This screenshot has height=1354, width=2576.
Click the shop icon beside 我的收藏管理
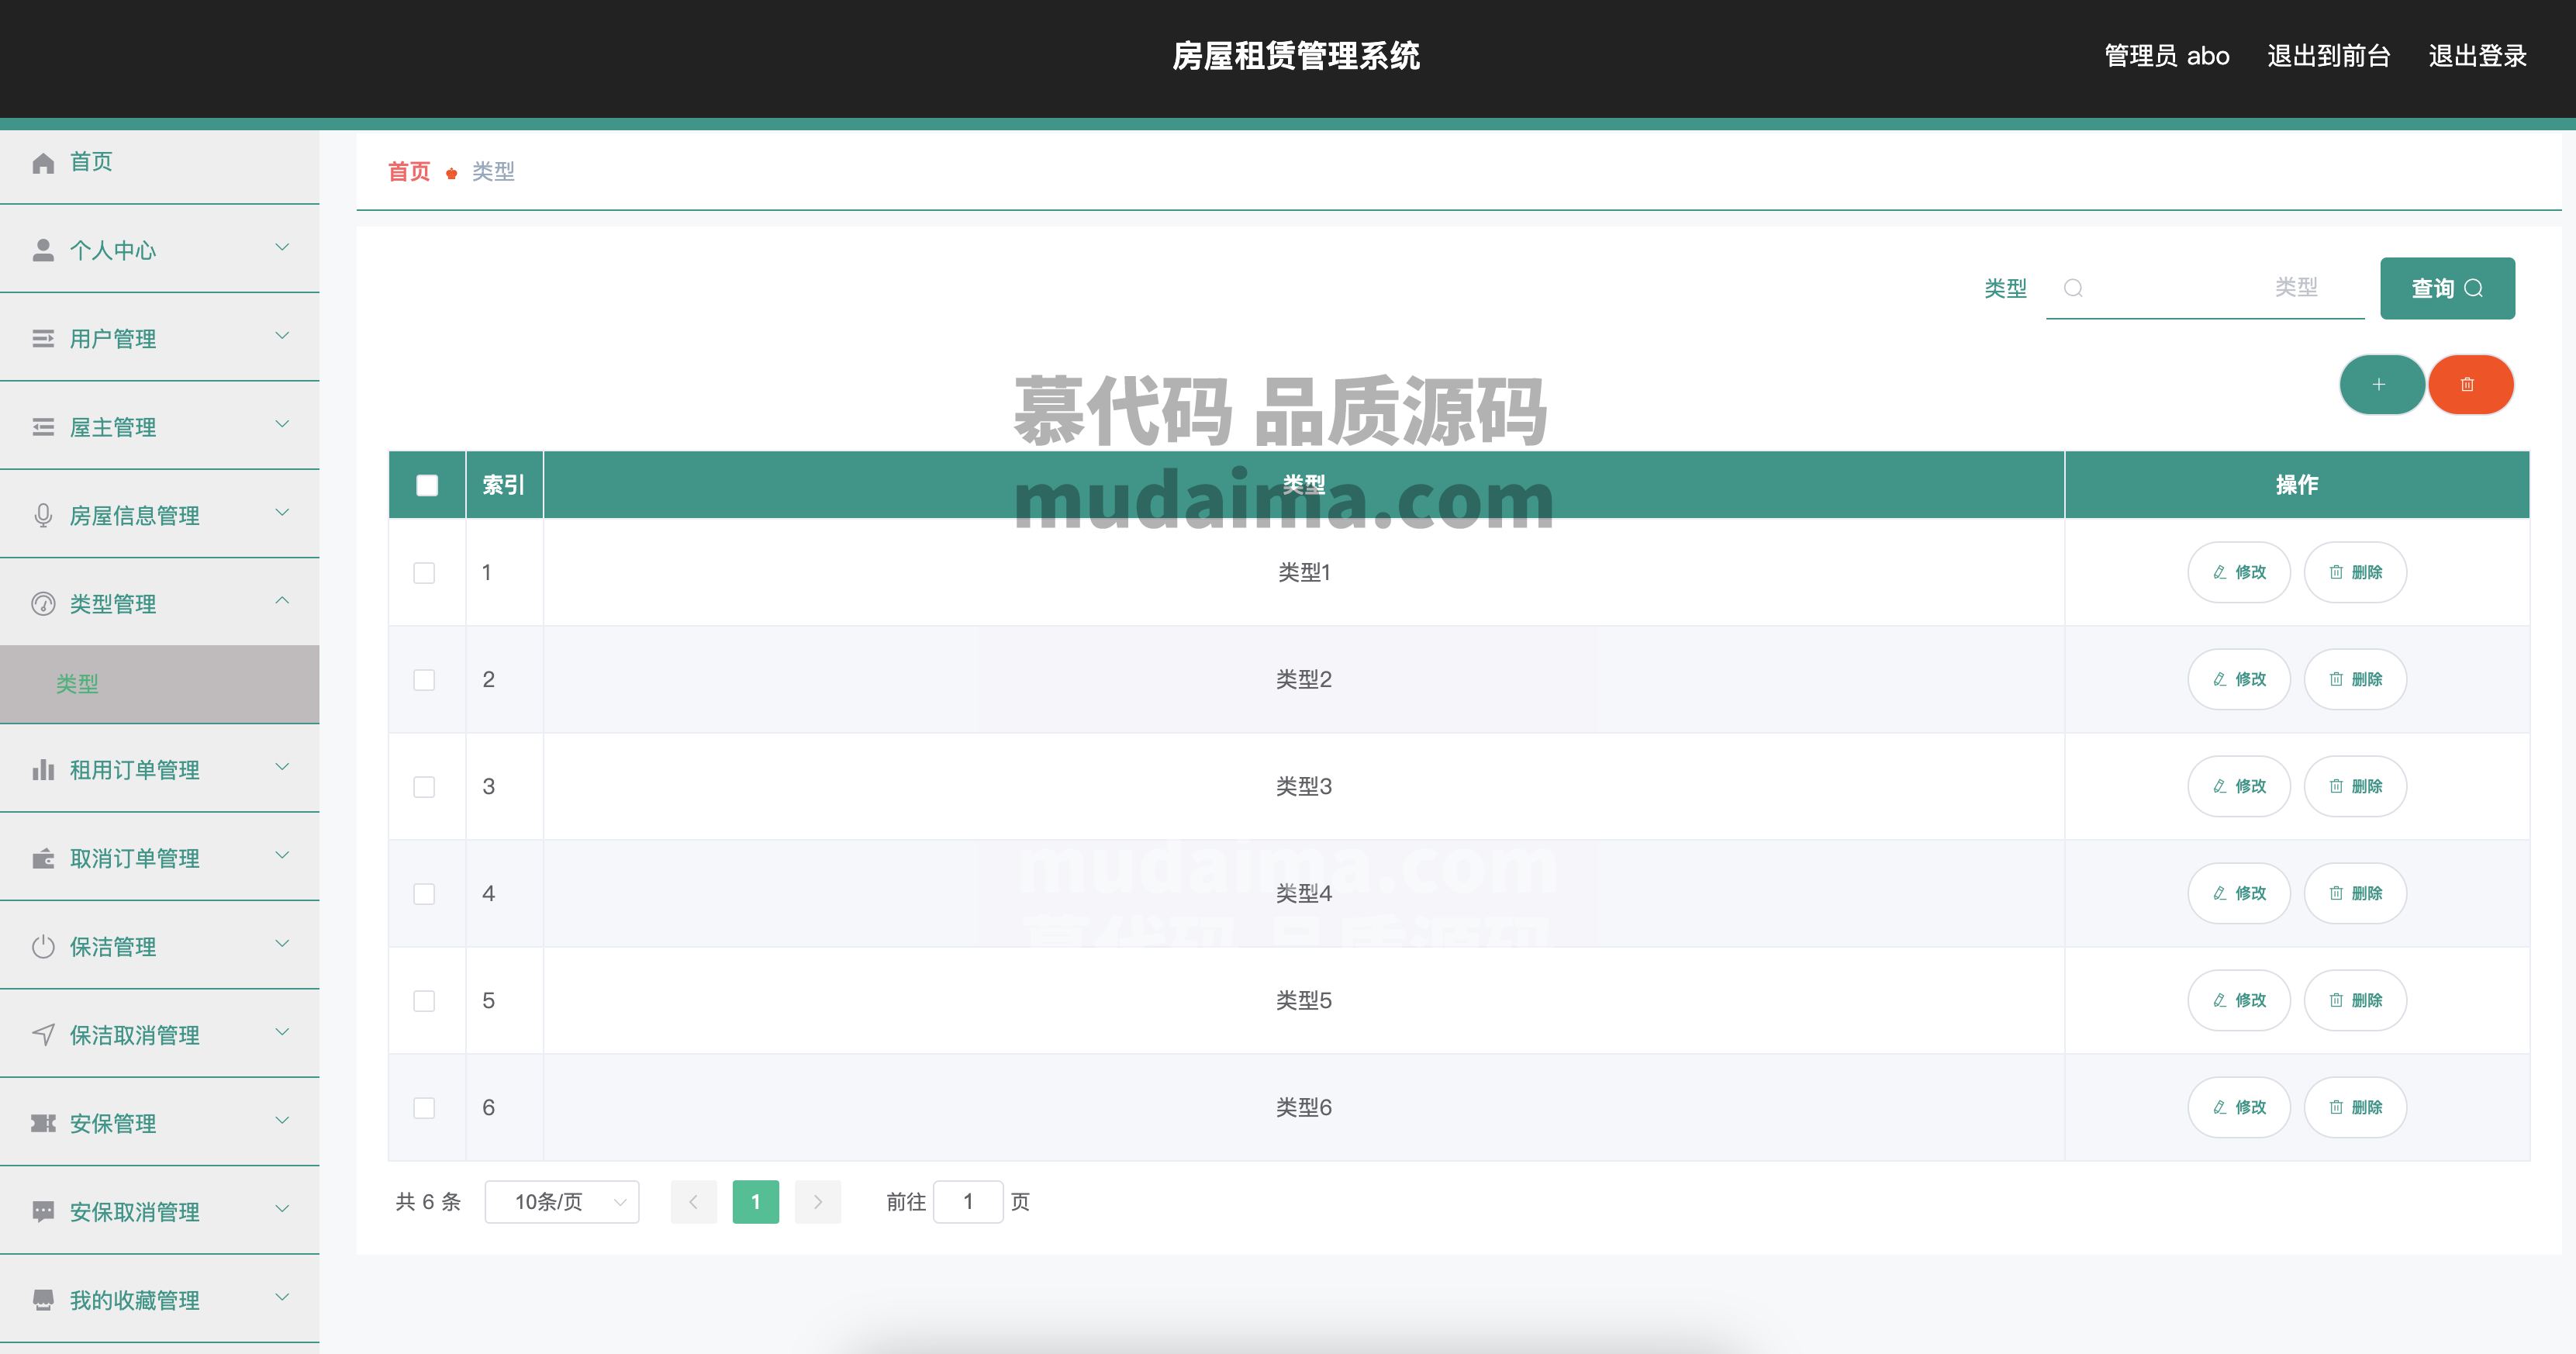[x=43, y=1299]
